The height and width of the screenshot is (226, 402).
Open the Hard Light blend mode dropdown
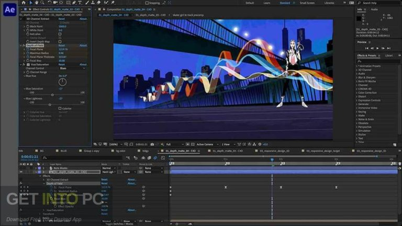click(109, 172)
